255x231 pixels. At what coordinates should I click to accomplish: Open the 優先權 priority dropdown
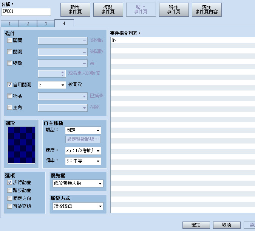tap(78, 183)
